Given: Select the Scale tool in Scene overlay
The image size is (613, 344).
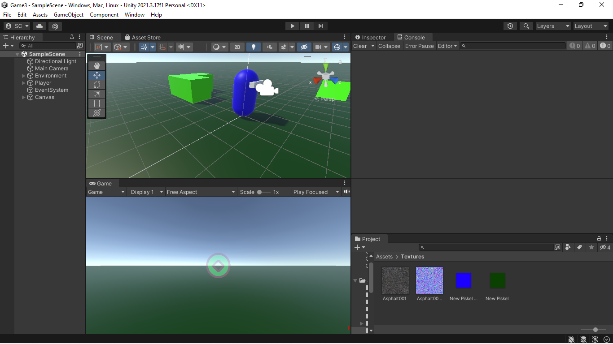Looking at the screenshot, I should 96,94.
